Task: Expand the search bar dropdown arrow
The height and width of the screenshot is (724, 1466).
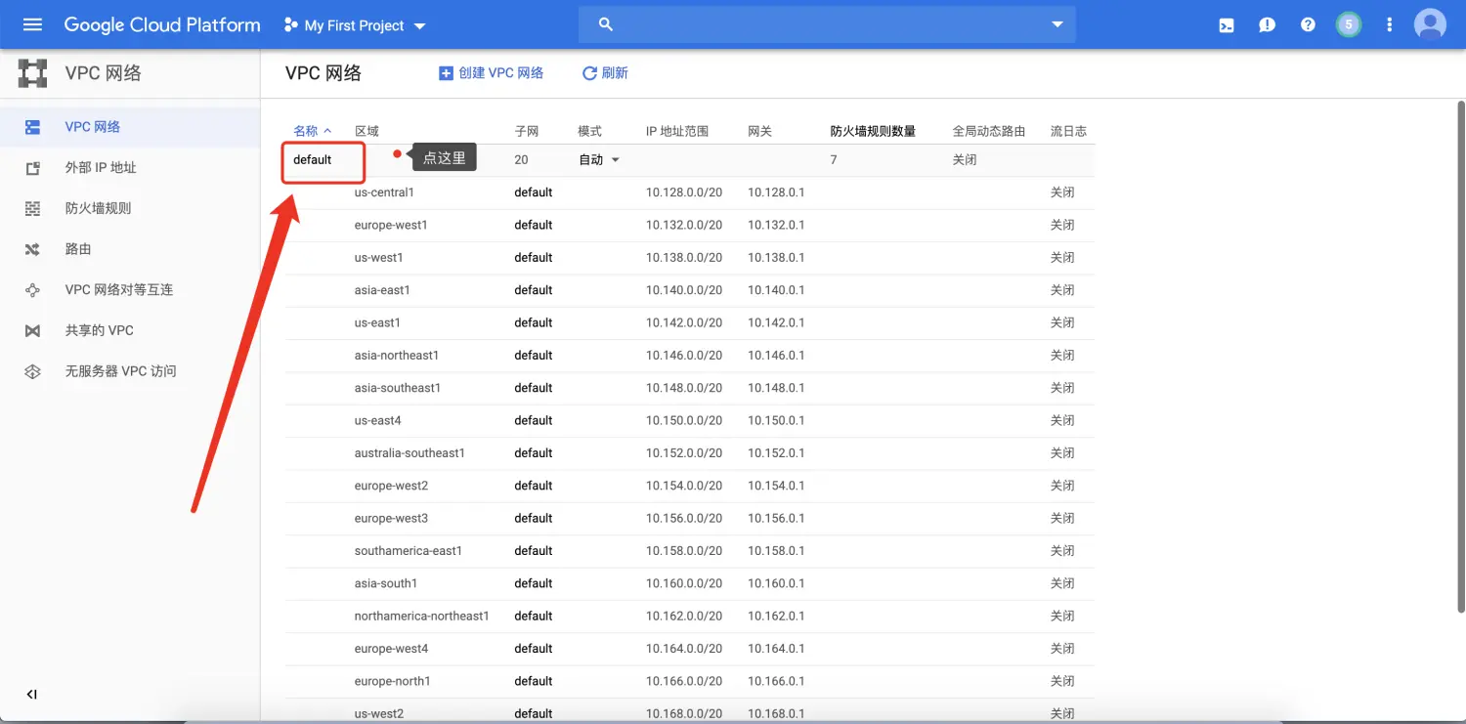Action: tap(1056, 24)
